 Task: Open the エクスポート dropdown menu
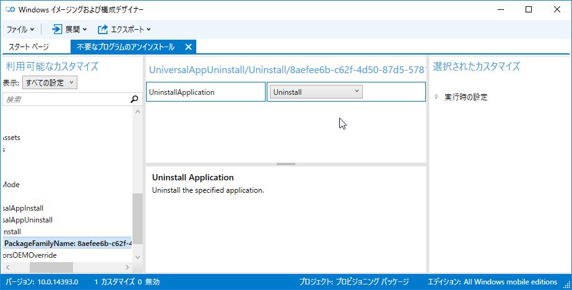pyautogui.click(x=131, y=30)
